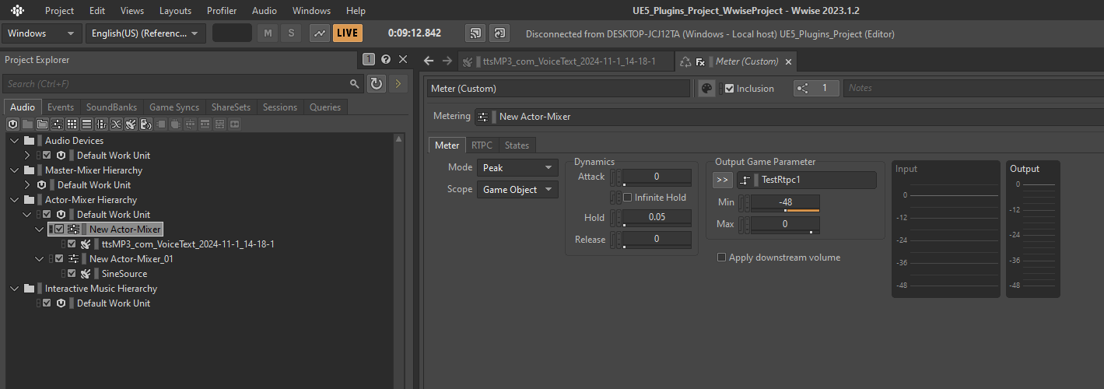The image size is (1104, 389).
Task: Click the second connection icon left of status text
Action: pyautogui.click(x=499, y=33)
